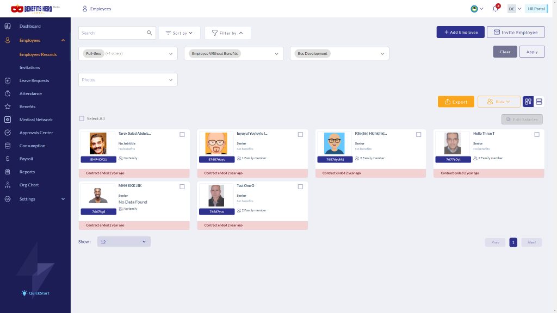The image size is (557, 313).
Task: Open the Show 12 per-page dropdown
Action: tap(123, 242)
